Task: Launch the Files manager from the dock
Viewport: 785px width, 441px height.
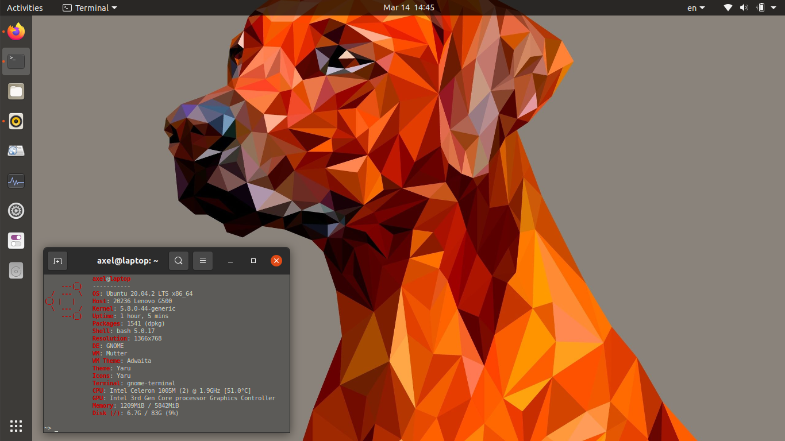Action: (16, 91)
